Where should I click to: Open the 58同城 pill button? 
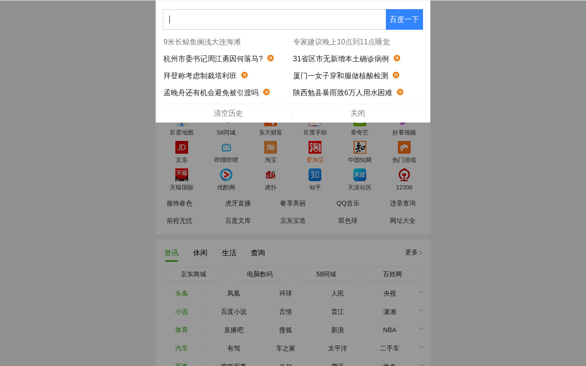(326, 274)
